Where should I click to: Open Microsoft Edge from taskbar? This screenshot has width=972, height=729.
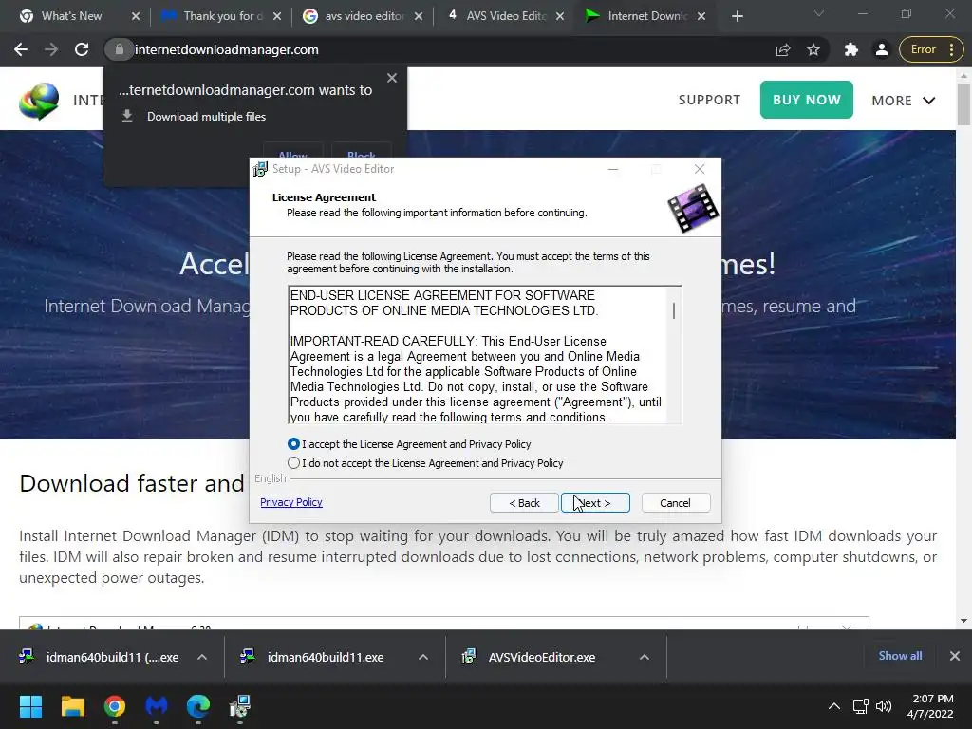click(x=198, y=706)
